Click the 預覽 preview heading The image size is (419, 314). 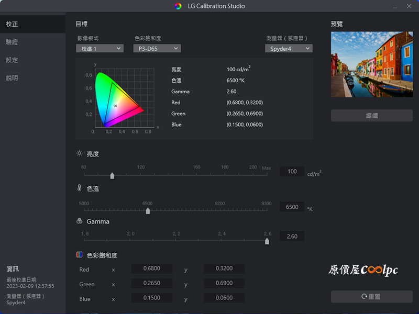(x=337, y=24)
